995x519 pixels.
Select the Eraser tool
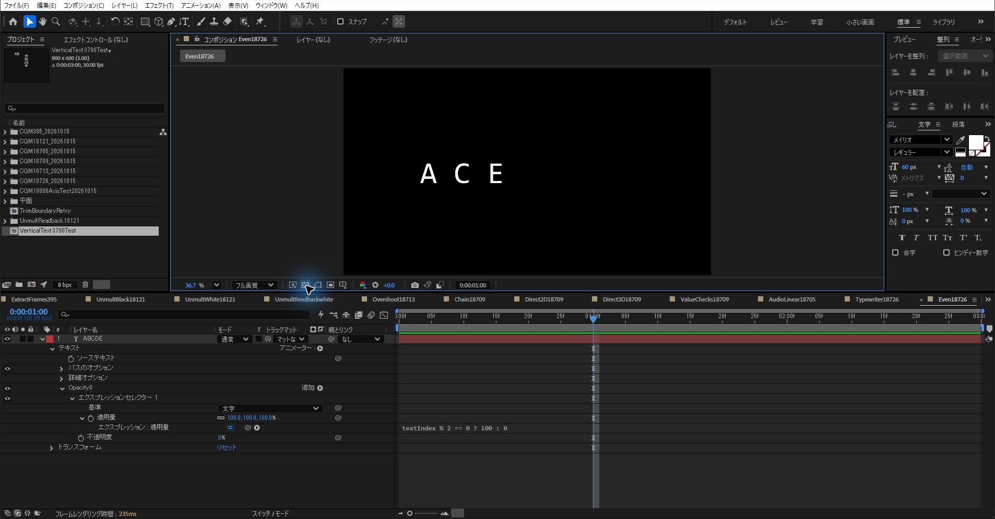(227, 21)
